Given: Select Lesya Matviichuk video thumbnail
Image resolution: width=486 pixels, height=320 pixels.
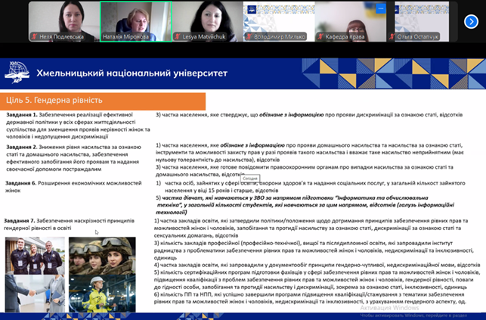Looking at the screenshot, I should tap(207, 21).
